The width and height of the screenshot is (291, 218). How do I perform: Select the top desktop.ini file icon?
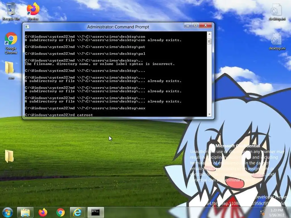point(277,11)
